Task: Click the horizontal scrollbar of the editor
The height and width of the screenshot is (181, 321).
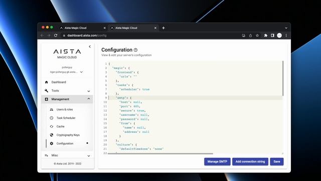Action: 160,153
